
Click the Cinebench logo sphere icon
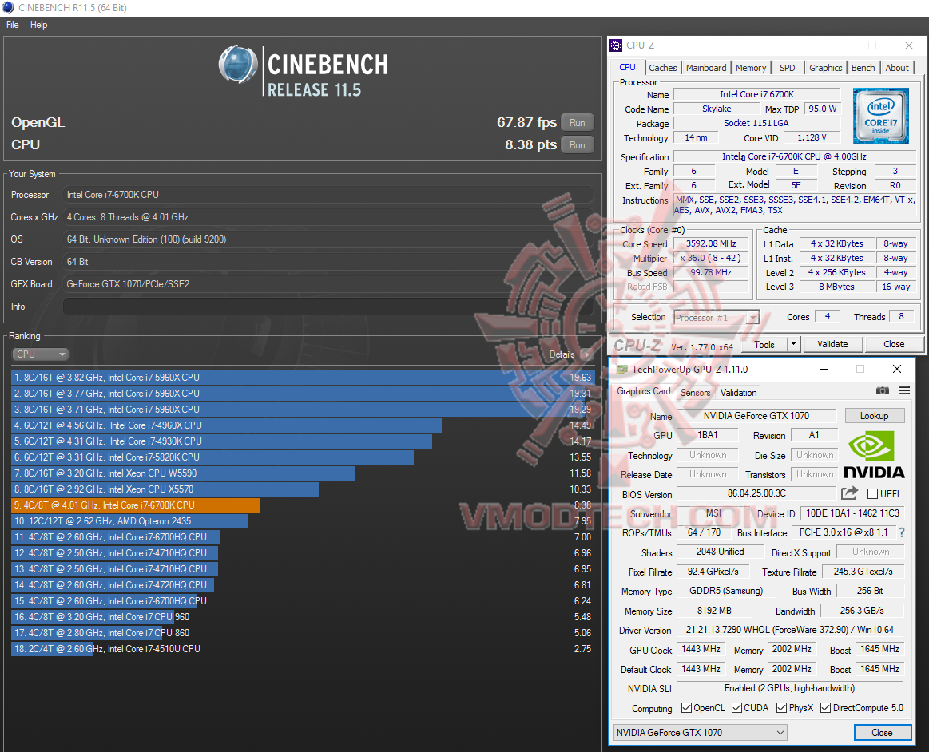238,64
